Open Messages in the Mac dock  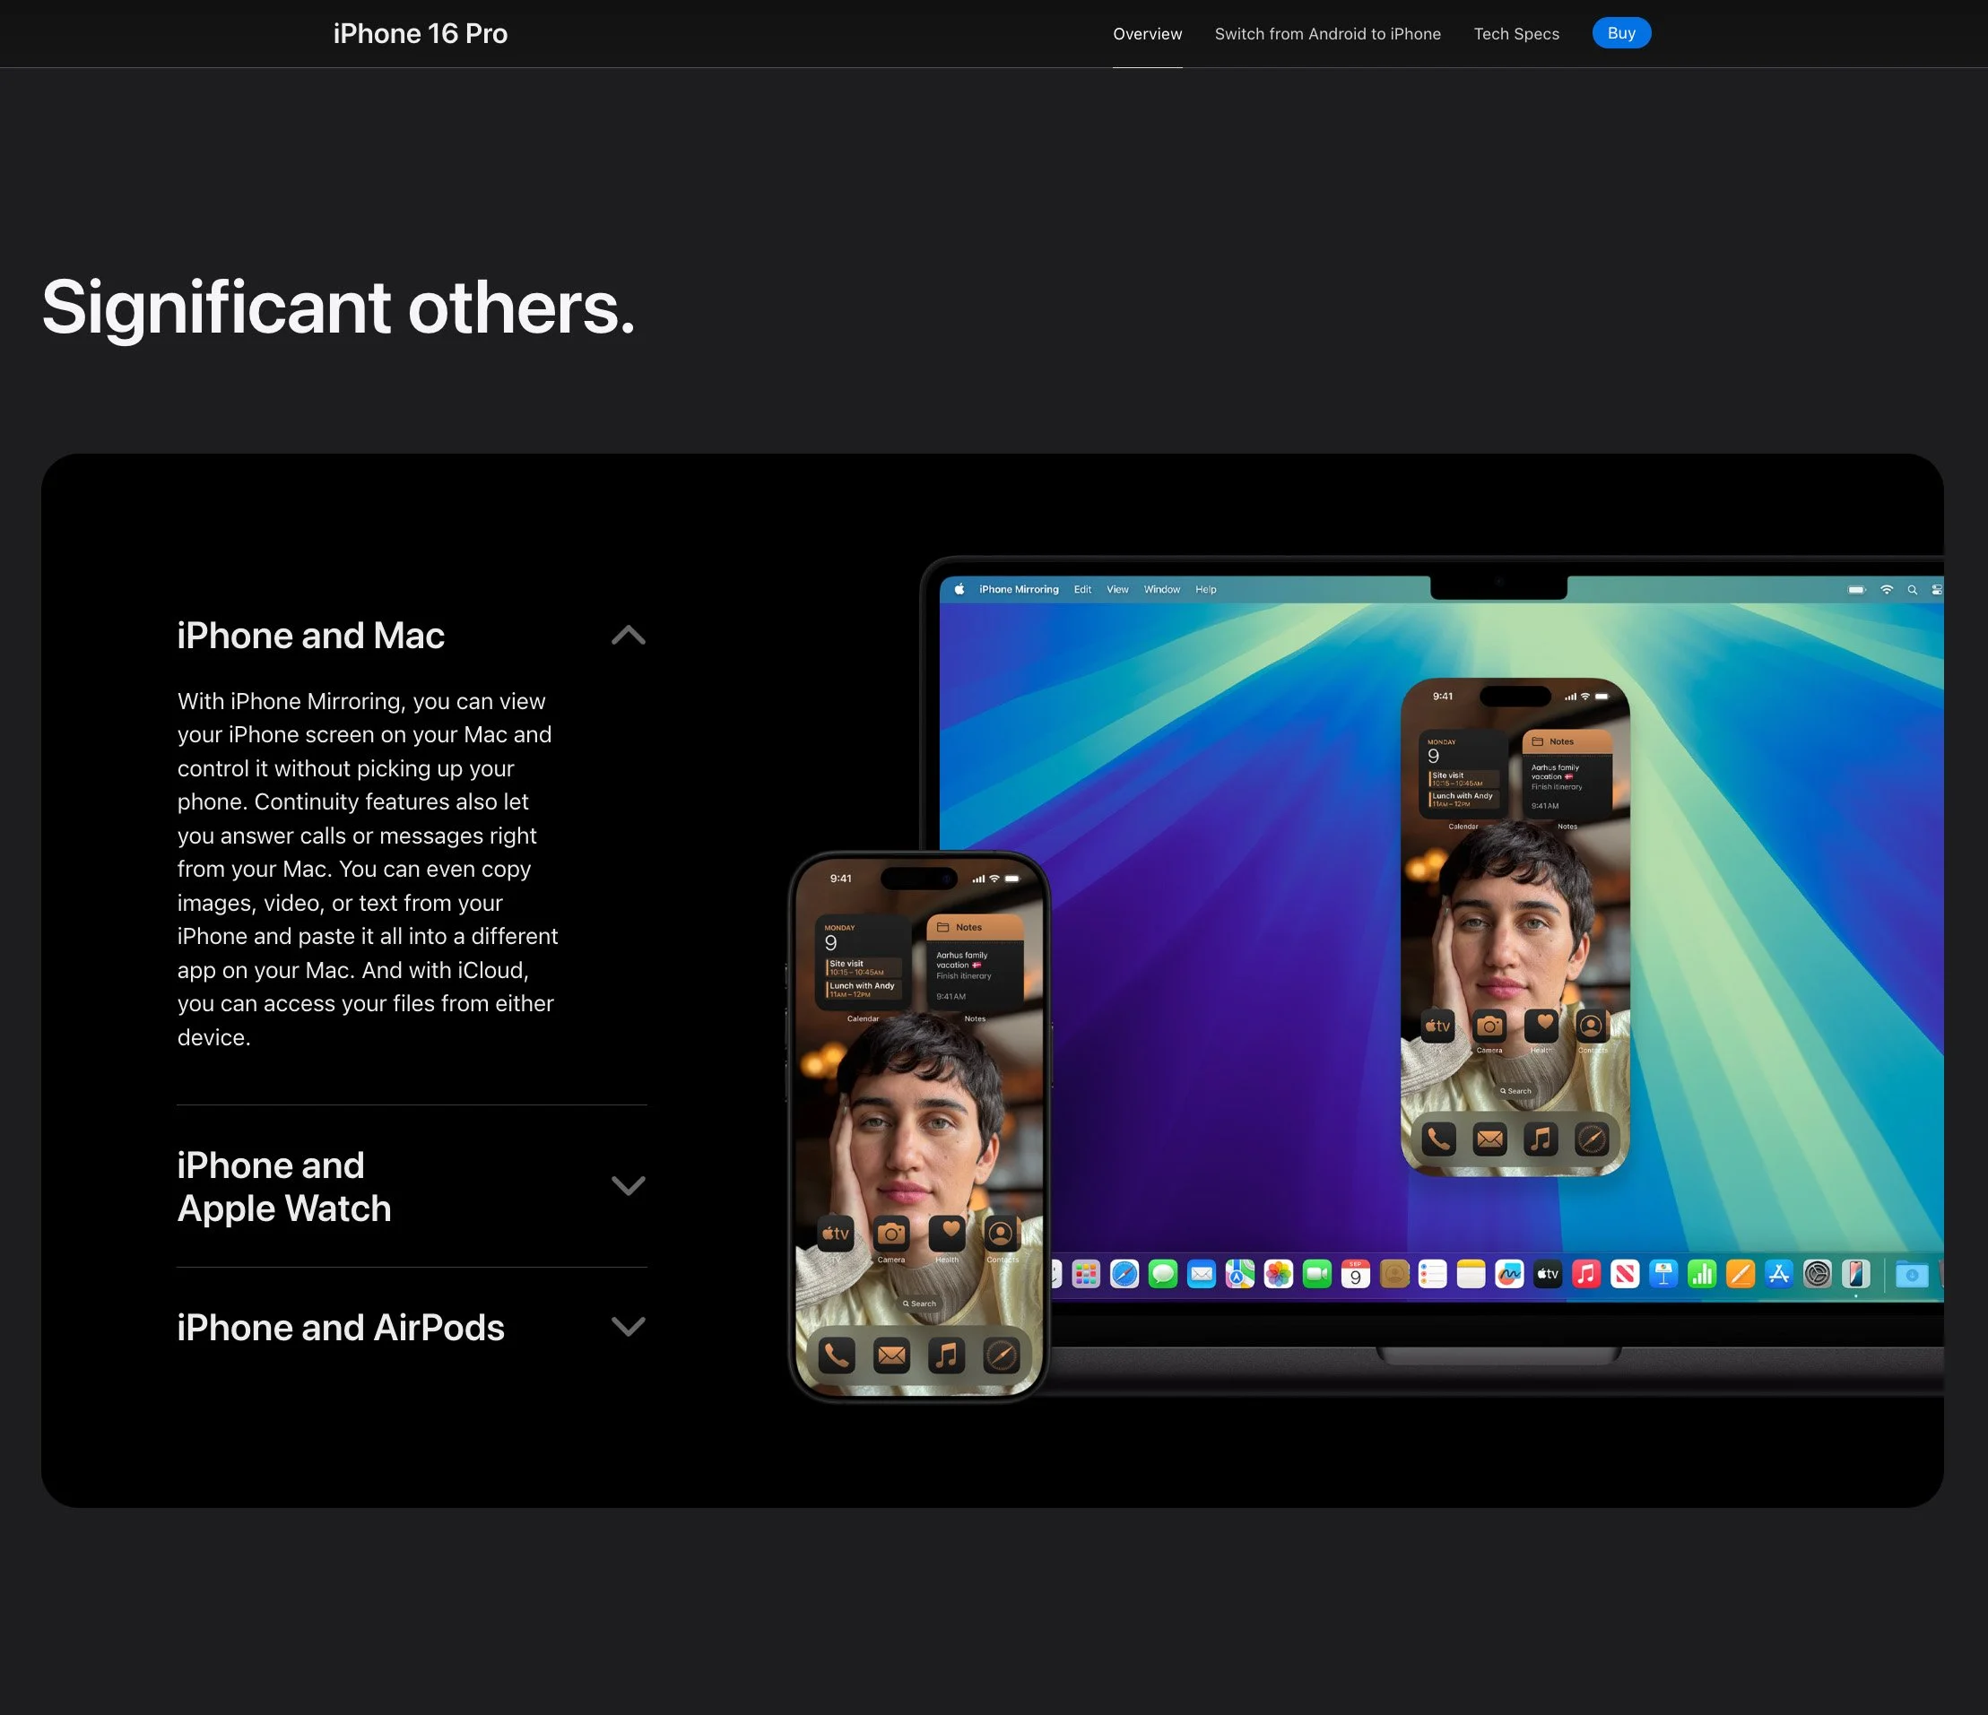click(1163, 1274)
